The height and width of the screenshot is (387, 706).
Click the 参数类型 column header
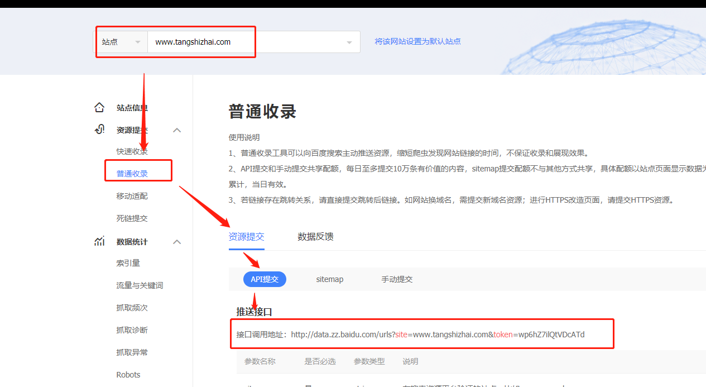(x=369, y=361)
